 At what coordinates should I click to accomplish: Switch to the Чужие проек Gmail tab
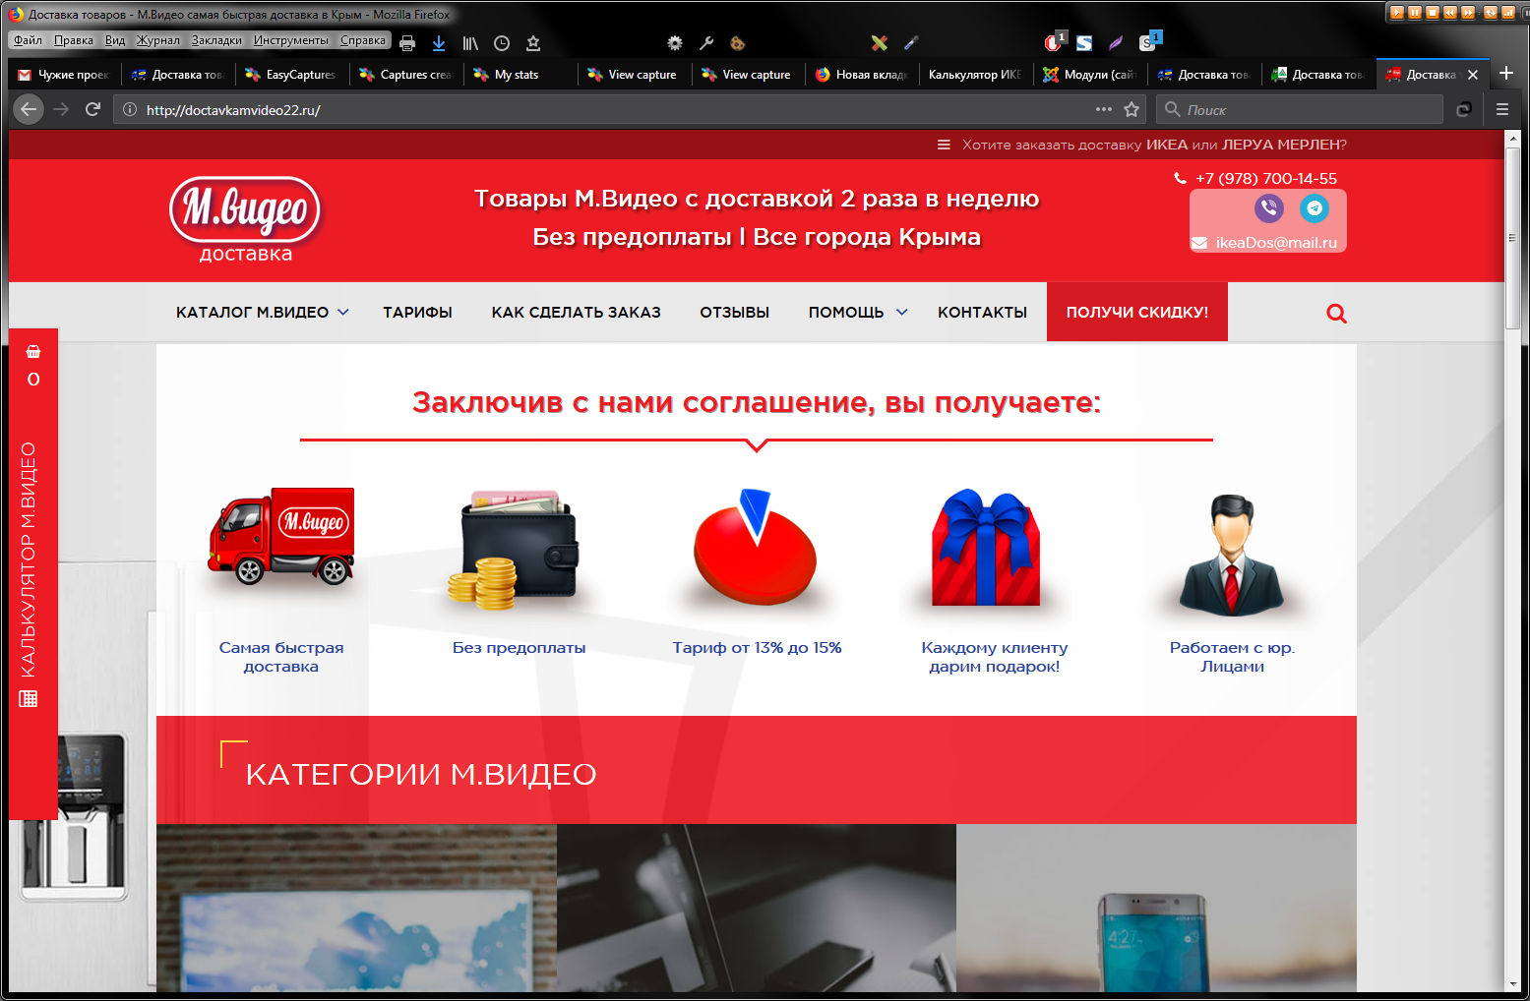click(65, 75)
